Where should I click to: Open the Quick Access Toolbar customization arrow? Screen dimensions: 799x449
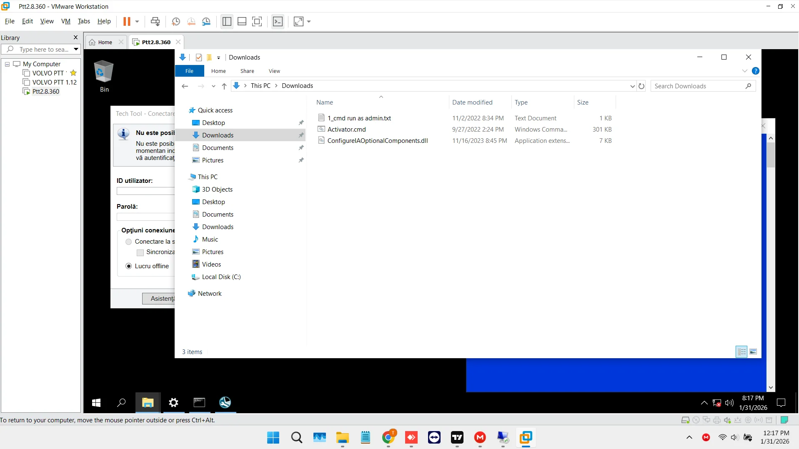click(x=218, y=57)
